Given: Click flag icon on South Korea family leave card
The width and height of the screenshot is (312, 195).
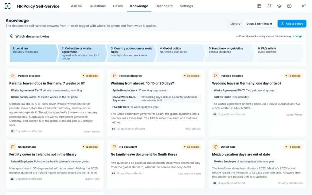Looking at the screenshot, I should (x=114, y=147).
